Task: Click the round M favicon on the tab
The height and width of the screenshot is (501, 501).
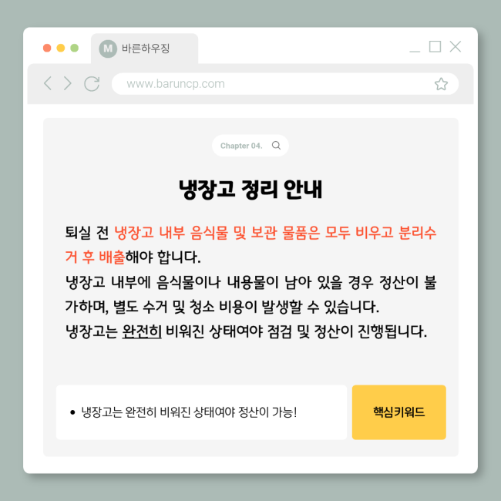Action: coord(108,49)
